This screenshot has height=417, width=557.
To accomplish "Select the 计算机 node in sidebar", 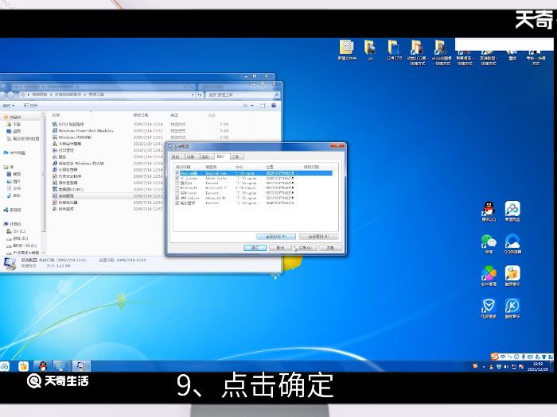I will 13,224.
